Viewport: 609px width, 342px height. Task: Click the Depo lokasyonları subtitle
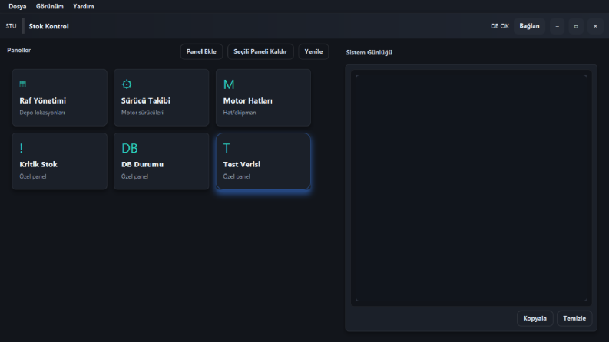pyautogui.click(x=42, y=113)
